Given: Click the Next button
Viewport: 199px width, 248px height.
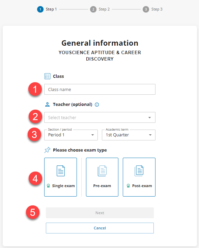Looking at the screenshot, I should (x=100, y=213).
